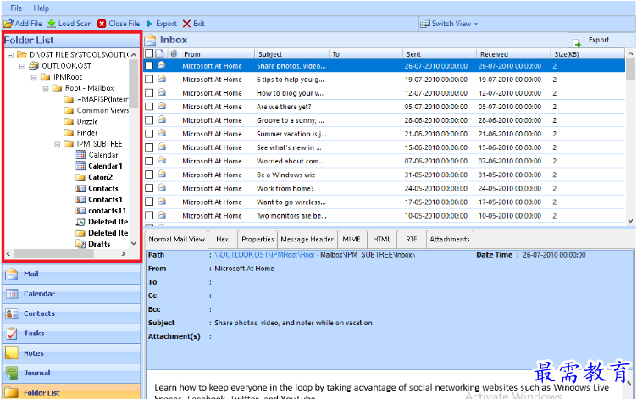This screenshot has width=637, height=399.
Task: Check the box for 'Worried about com...' email
Action: point(149,161)
